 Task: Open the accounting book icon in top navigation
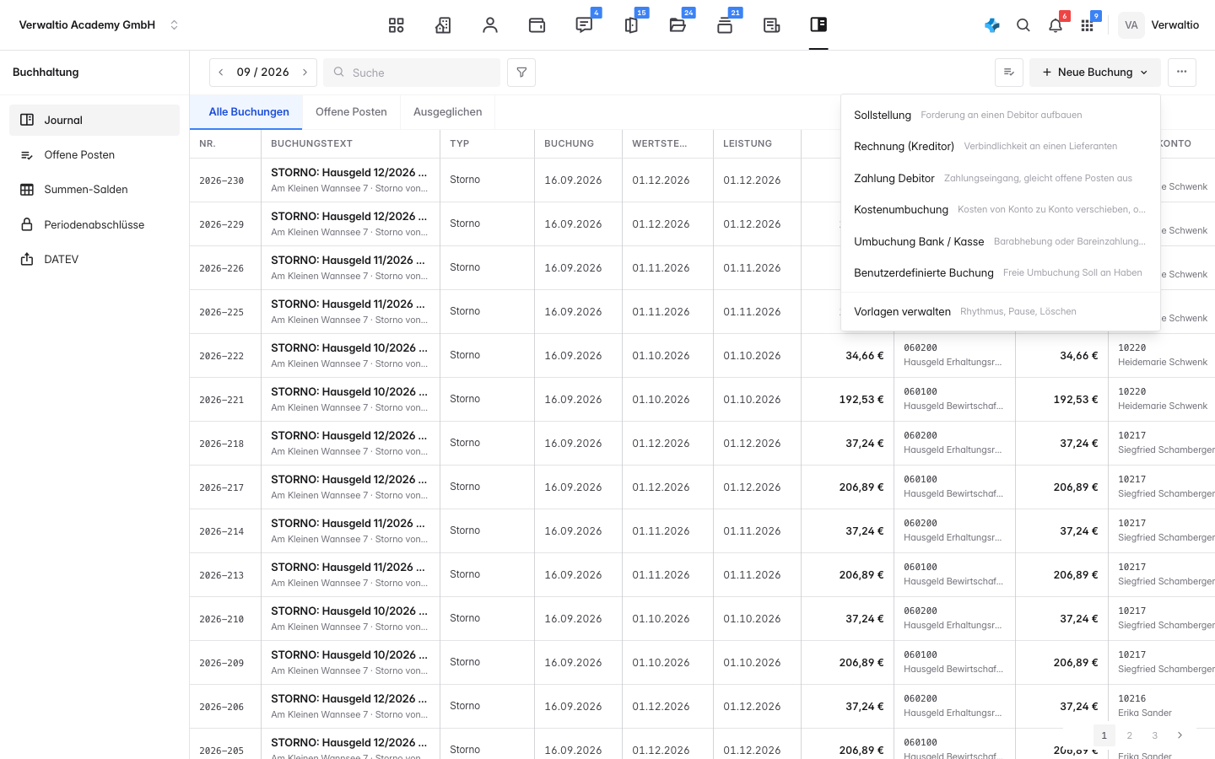tap(818, 25)
